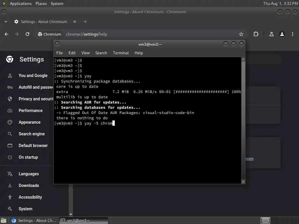This screenshot has width=299, height=224.
Task: Click the download icon beside Downloads
Action: coord(10,185)
